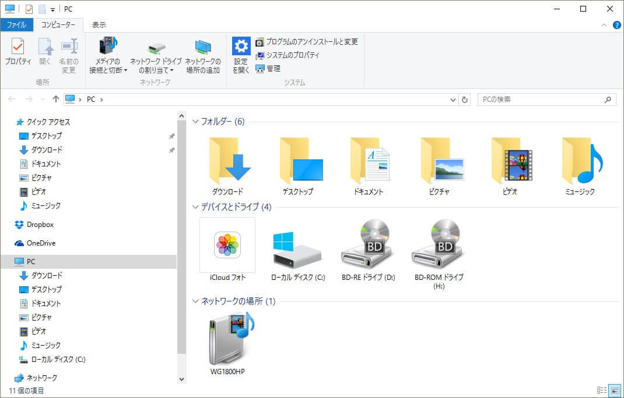624x398 pixels.
Task: Click プログラムのアンインストールと変更
Action: 311,42
